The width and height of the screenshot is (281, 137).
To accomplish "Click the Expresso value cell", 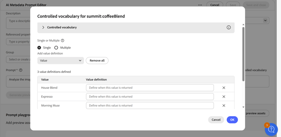I will click(x=47, y=97).
